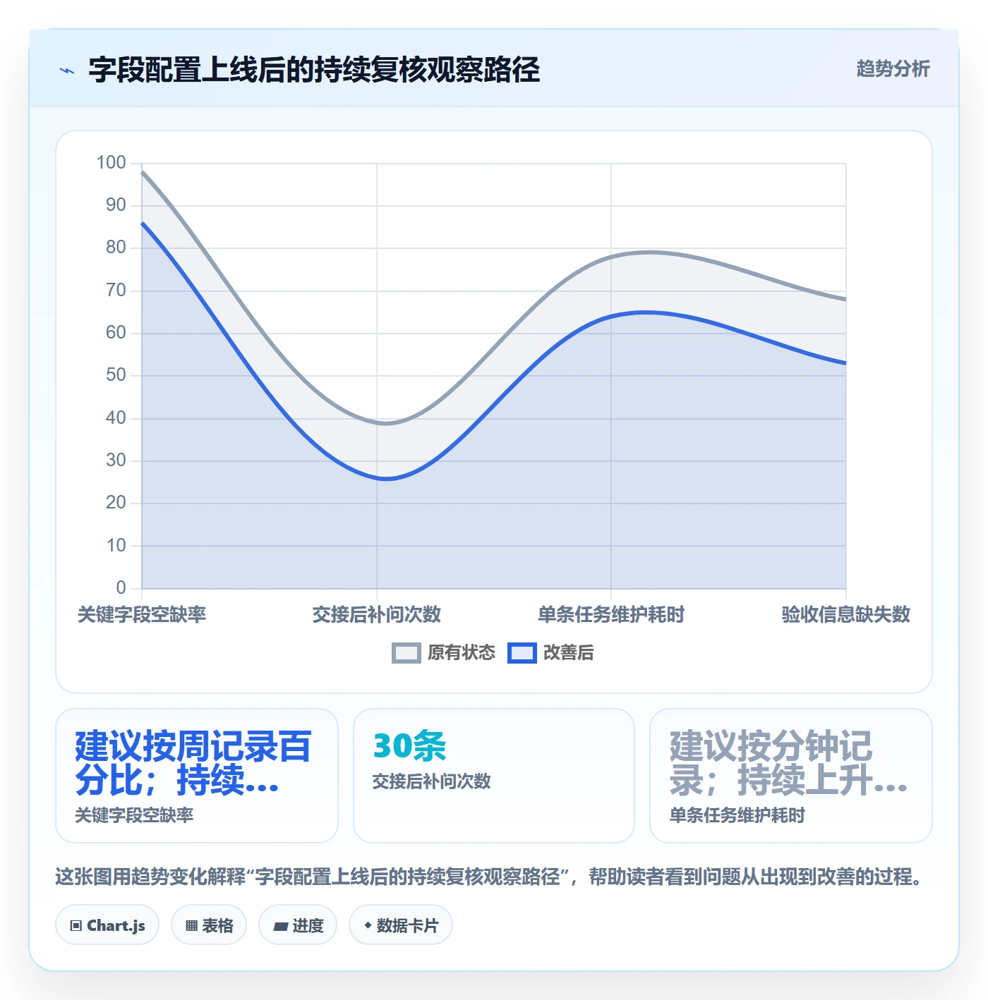Click the lightning icon beside the title
This screenshot has height=1000, width=988.
(67, 71)
